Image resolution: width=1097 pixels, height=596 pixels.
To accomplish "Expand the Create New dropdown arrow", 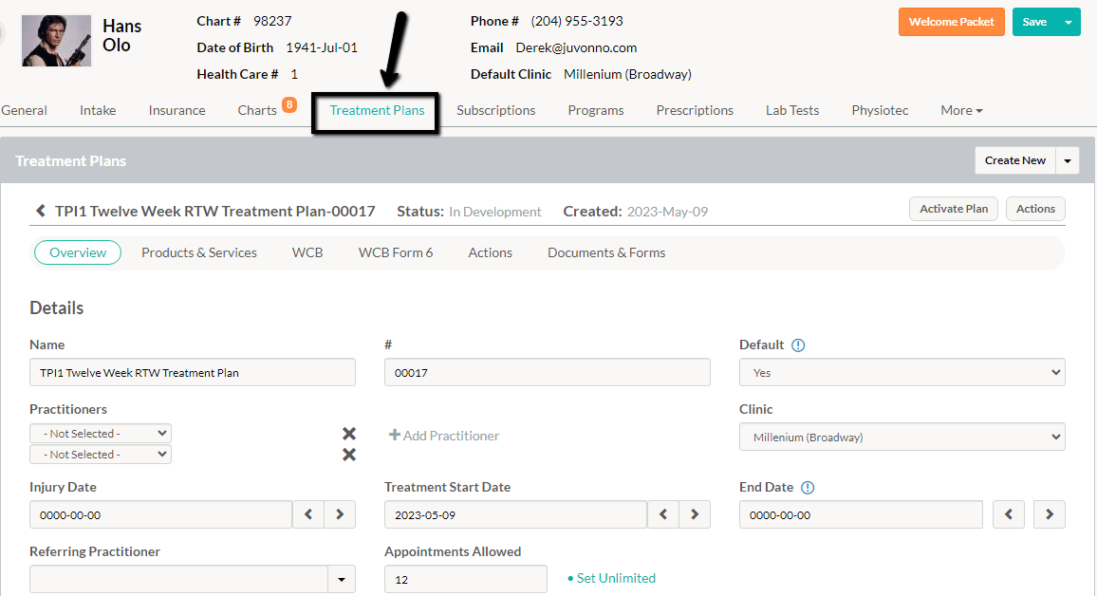I will click(1068, 159).
